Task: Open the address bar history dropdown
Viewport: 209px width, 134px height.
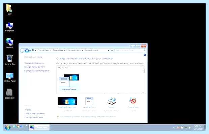Action: point(108,51)
